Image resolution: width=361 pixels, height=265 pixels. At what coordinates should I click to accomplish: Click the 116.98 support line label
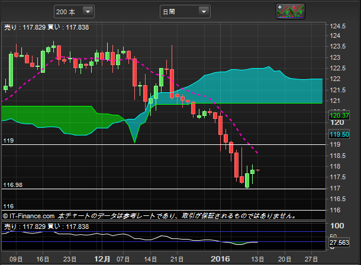tap(13, 185)
